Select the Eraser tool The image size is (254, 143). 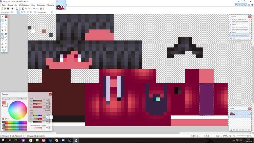pyautogui.click(x=6, y=37)
